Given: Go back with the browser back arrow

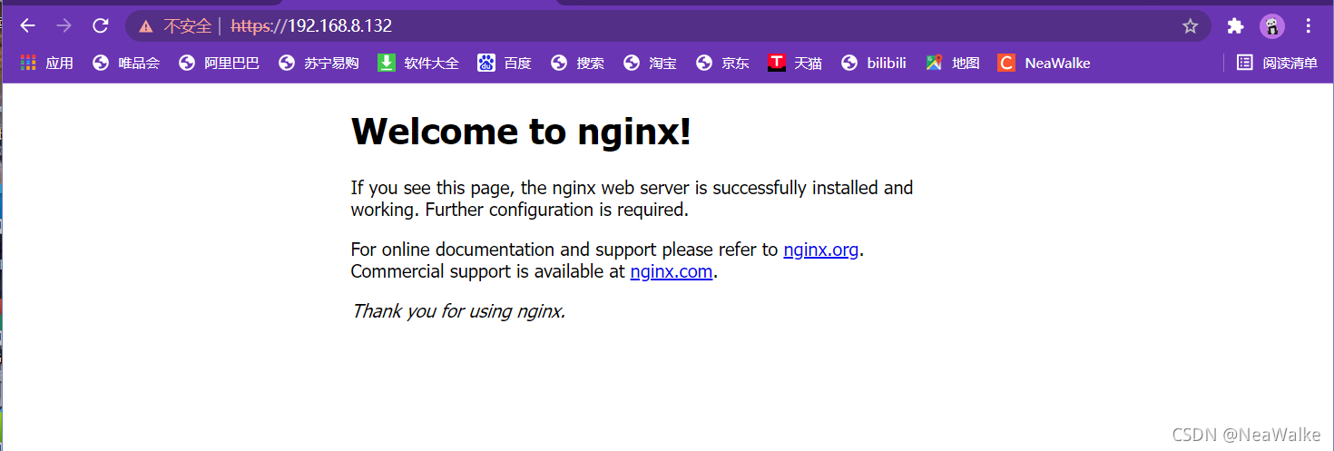Looking at the screenshot, I should 27,26.
